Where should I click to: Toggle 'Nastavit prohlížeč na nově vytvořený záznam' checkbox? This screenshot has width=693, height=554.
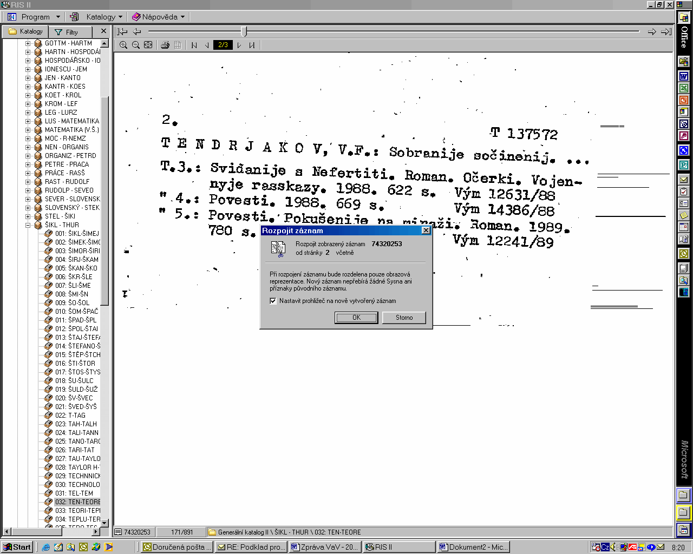(x=273, y=301)
